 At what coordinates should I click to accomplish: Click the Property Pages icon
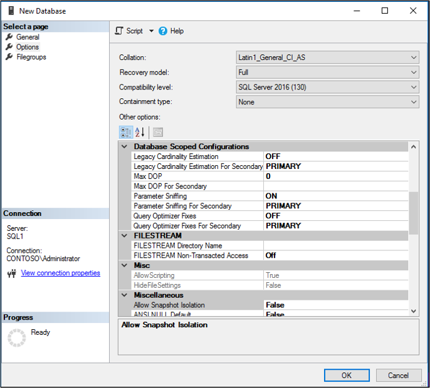pos(157,132)
